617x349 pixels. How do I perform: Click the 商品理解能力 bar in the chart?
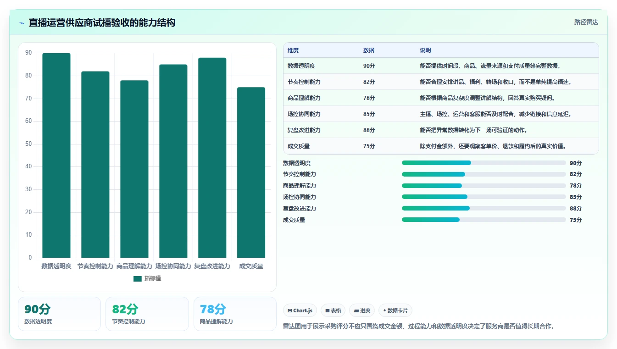pyautogui.click(x=134, y=169)
